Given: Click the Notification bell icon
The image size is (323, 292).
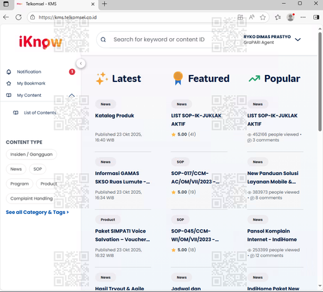Looking at the screenshot, I should tap(8, 72).
